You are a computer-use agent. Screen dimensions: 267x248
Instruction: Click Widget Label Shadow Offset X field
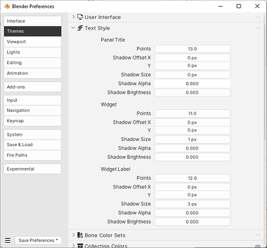(x=192, y=187)
